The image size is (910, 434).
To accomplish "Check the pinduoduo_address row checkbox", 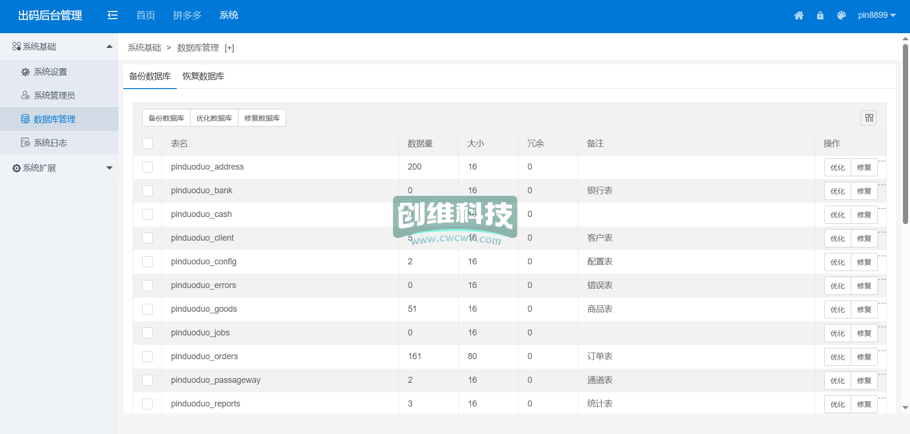I will point(147,167).
